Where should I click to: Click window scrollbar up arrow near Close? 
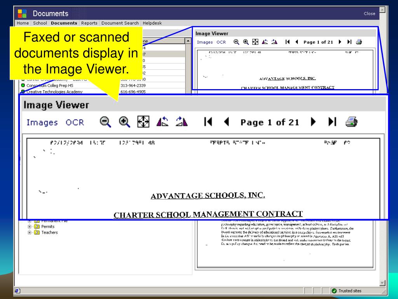pos(382,10)
